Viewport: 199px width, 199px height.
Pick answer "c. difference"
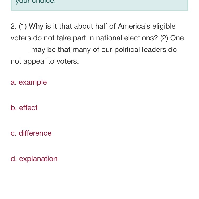[31, 133]
